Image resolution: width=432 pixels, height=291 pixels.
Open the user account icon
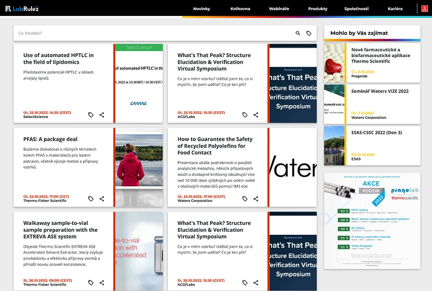click(x=424, y=9)
